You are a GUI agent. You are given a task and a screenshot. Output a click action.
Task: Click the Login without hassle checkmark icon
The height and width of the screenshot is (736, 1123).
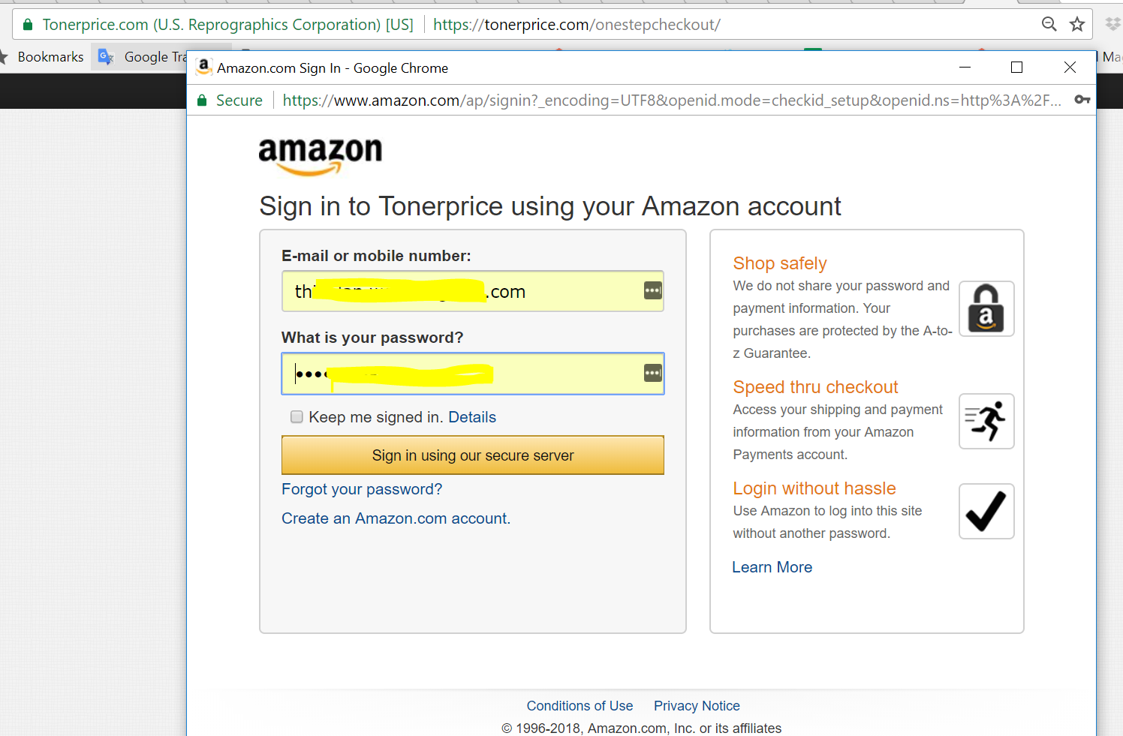click(x=986, y=512)
